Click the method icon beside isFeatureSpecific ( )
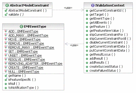This screenshot has height=93, width=136. [x=6, y=79]
